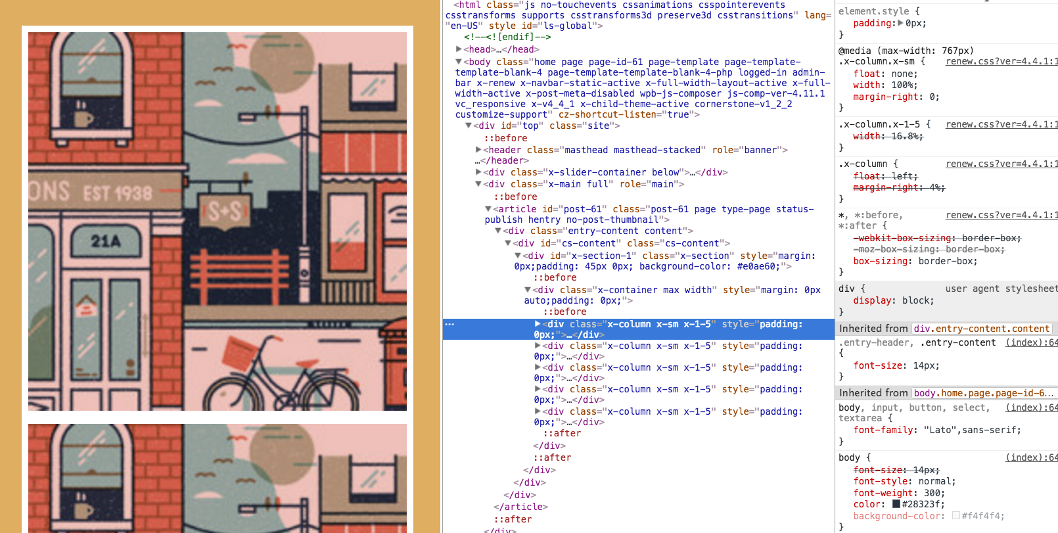Open the color picker for #28323f swatch
1058x533 pixels.
point(896,504)
